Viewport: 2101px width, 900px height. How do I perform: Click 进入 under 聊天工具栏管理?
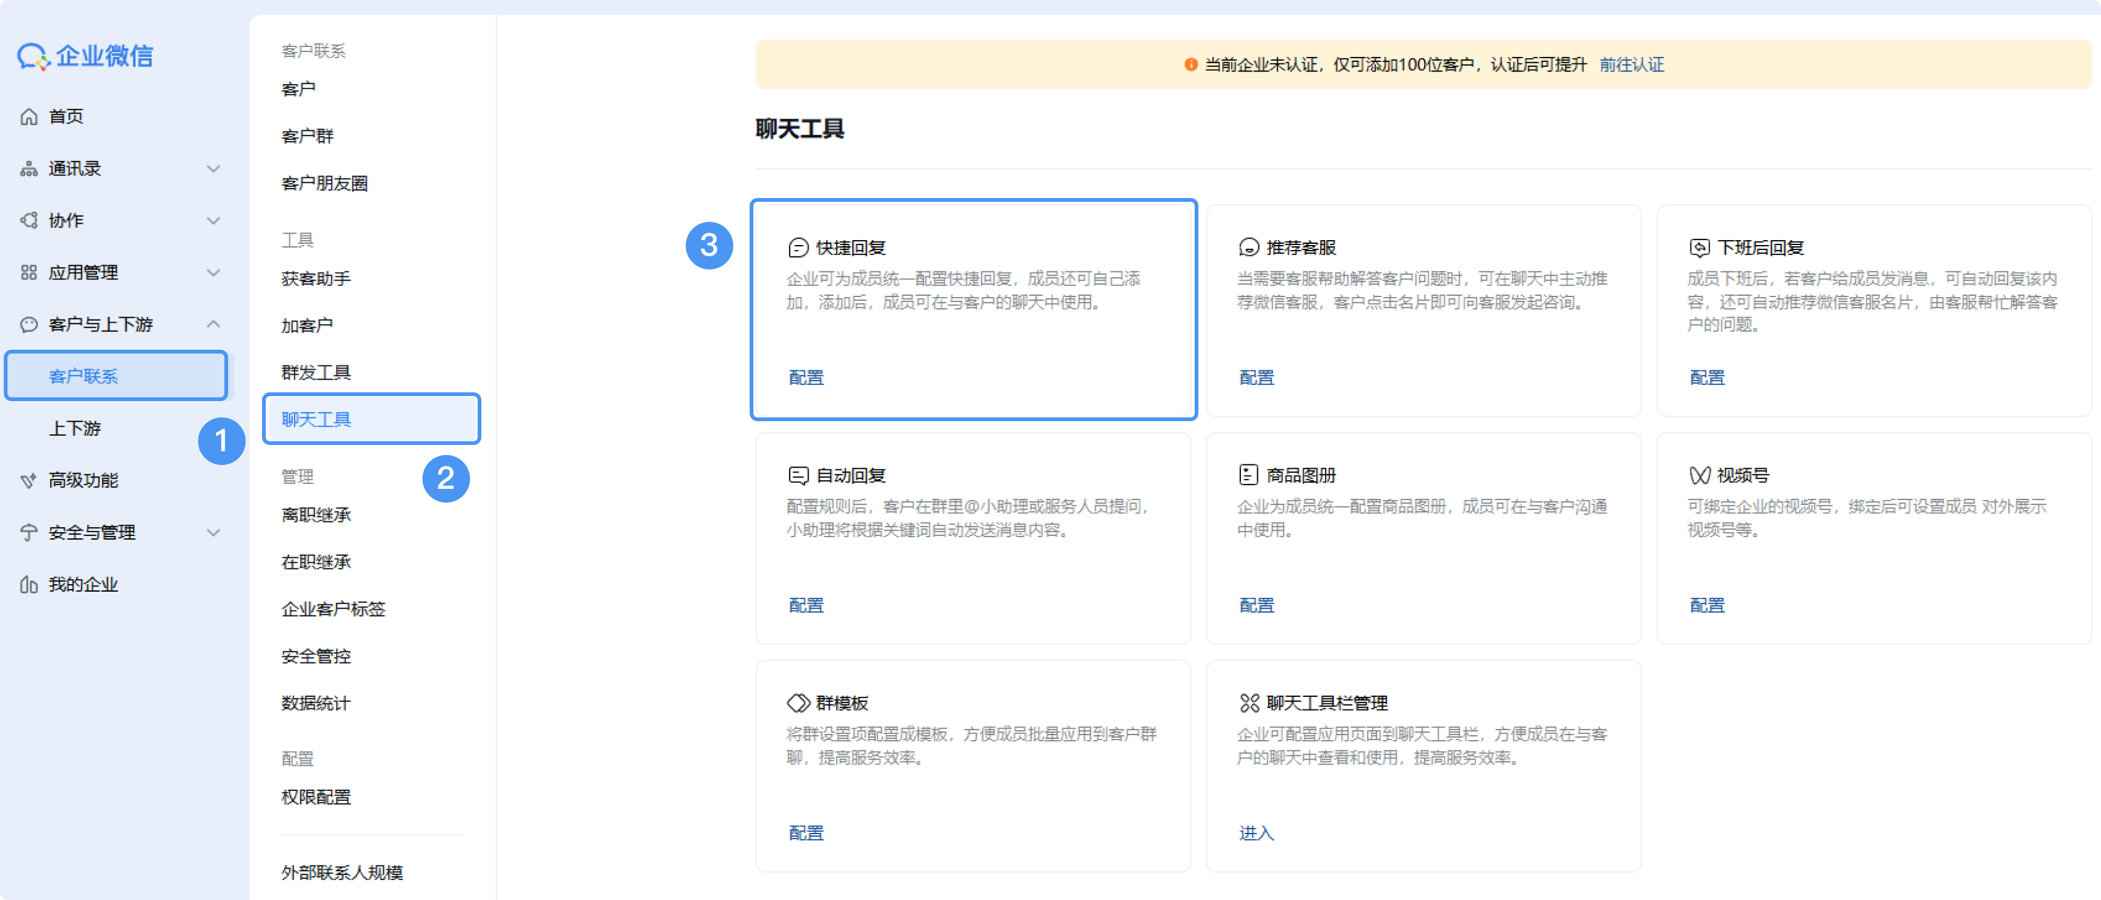[1257, 832]
